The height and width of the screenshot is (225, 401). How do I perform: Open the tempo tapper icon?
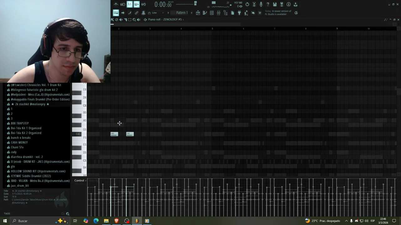[246, 13]
